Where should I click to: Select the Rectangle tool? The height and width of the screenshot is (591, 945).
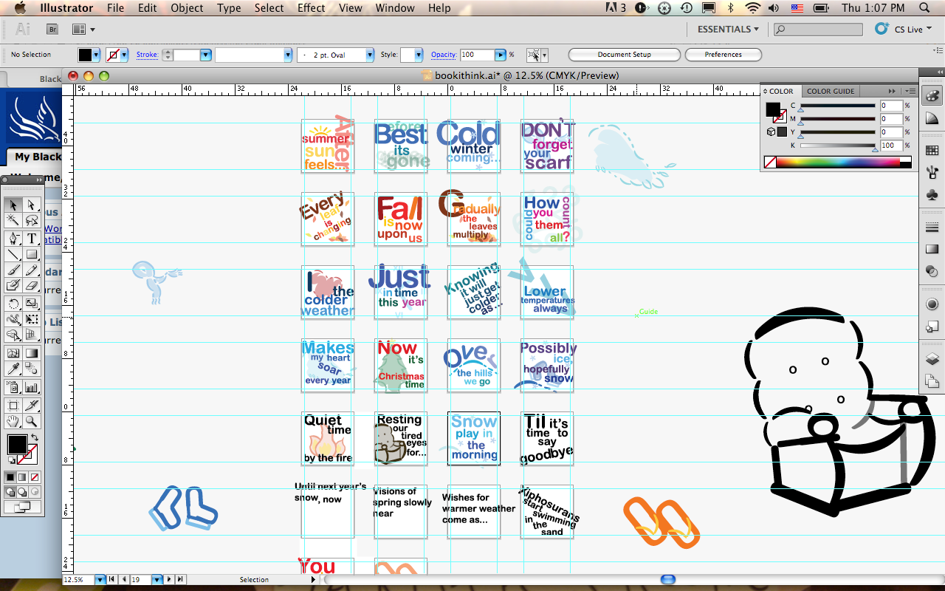tap(32, 254)
